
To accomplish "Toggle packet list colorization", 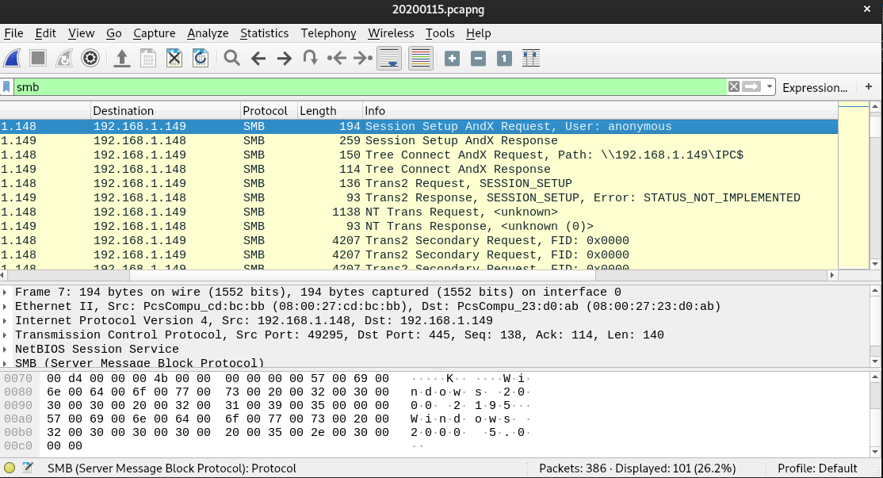I will [420, 58].
